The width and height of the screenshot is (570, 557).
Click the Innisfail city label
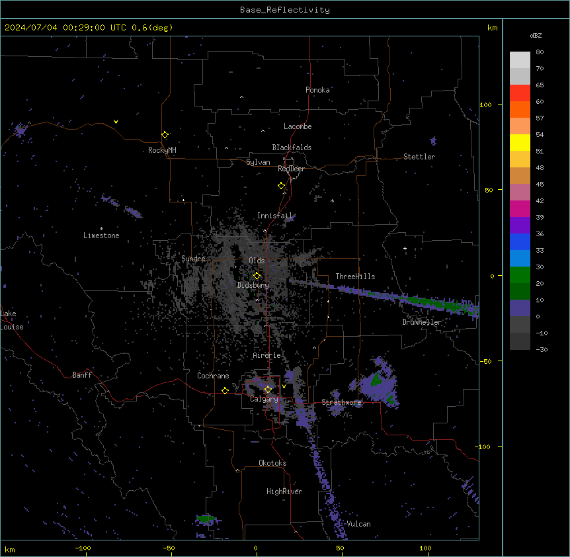click(274, 216)
